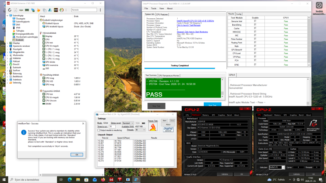Click the Start button in IntelBurnTest
This screenshot has height=183, width=326.
(165, 120)
